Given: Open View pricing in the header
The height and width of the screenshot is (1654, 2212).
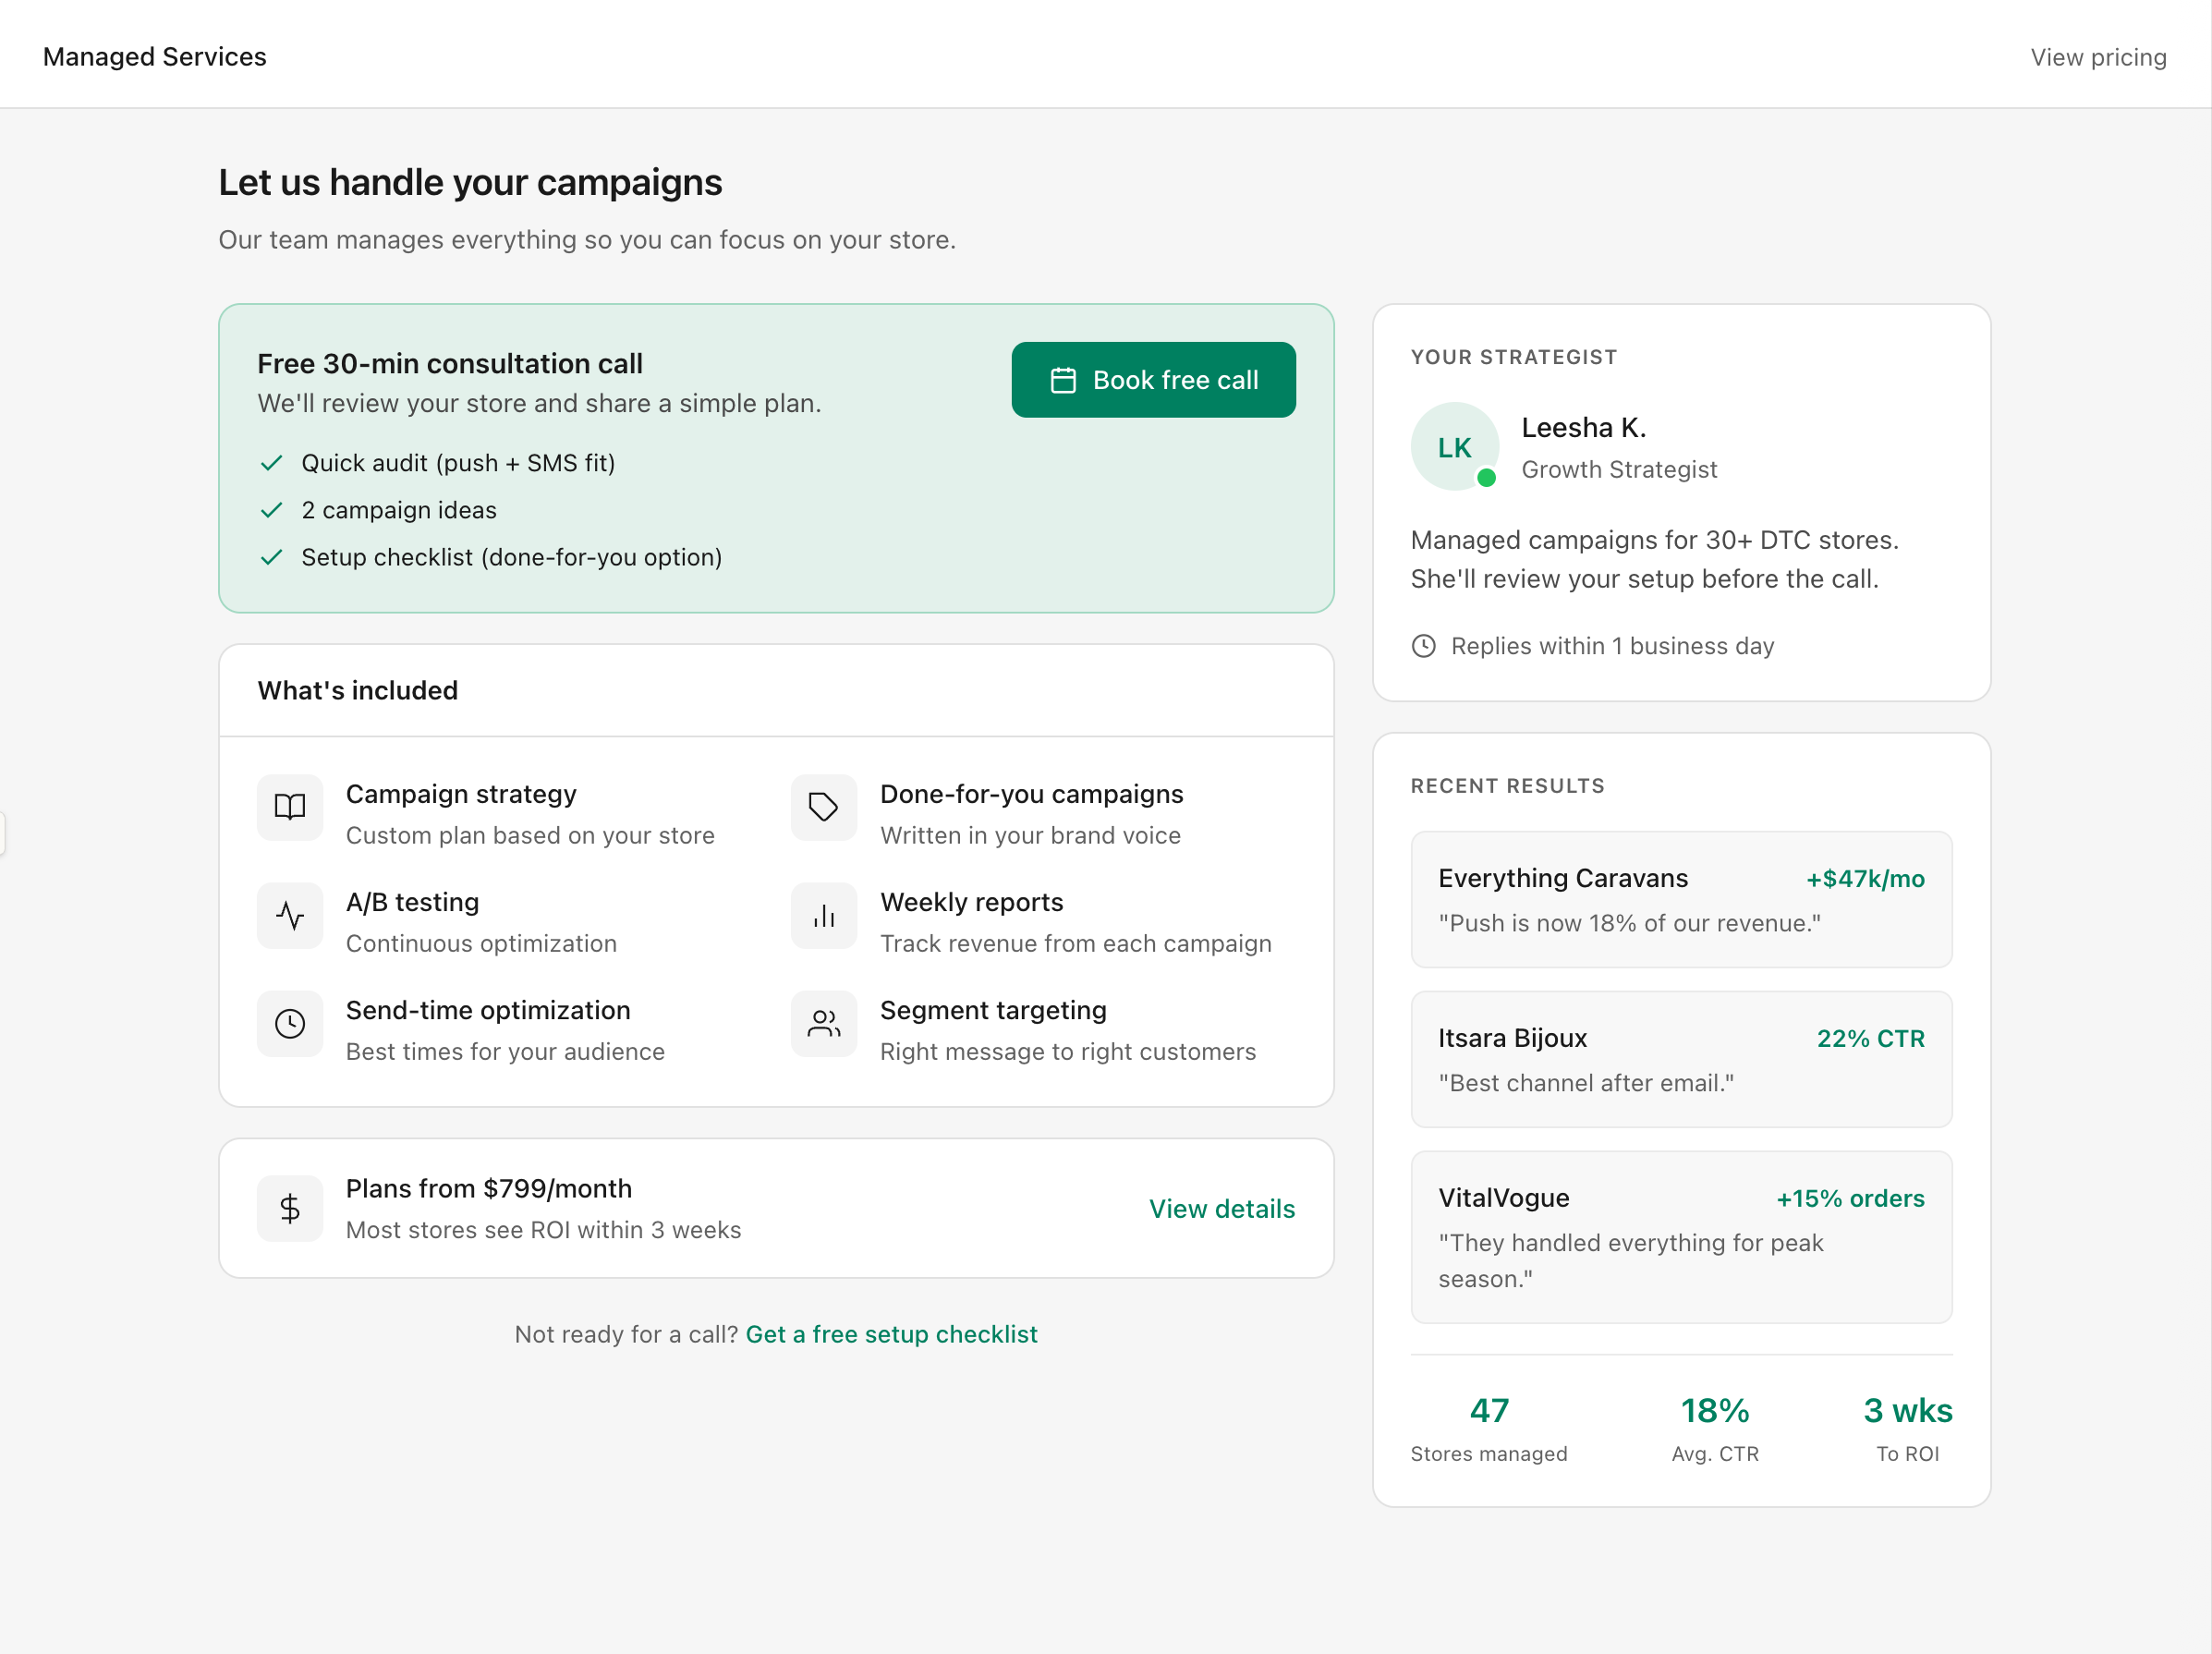Looking at the screenshot, I should click(2097, 57).
